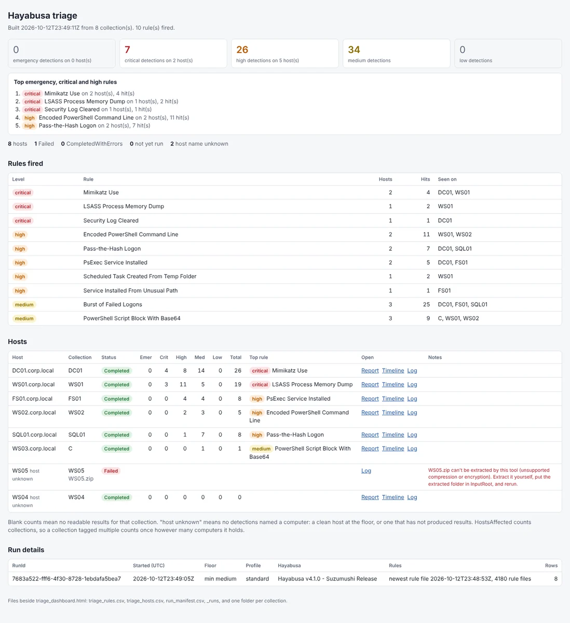Select the Mimikatz Use rule row

(284, 193)
